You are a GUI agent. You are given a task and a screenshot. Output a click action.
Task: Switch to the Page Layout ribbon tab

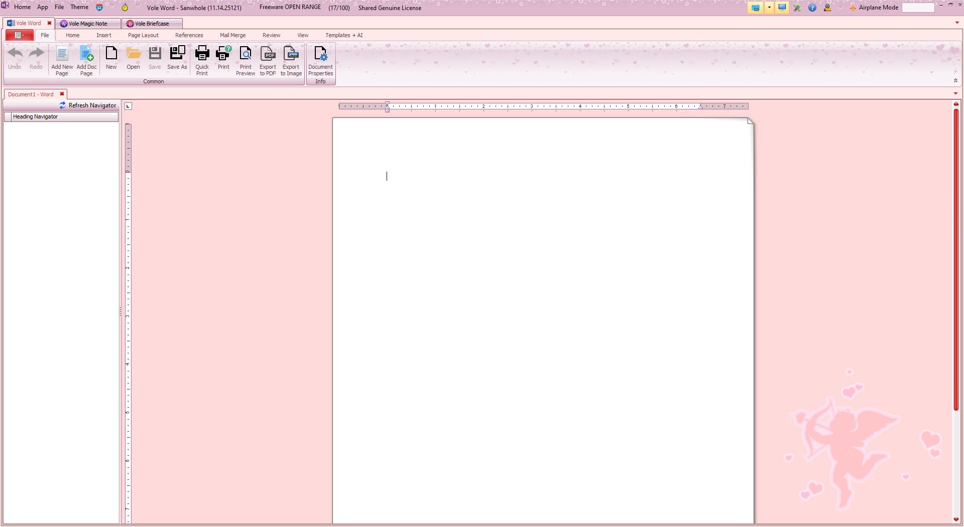point(143,35)
